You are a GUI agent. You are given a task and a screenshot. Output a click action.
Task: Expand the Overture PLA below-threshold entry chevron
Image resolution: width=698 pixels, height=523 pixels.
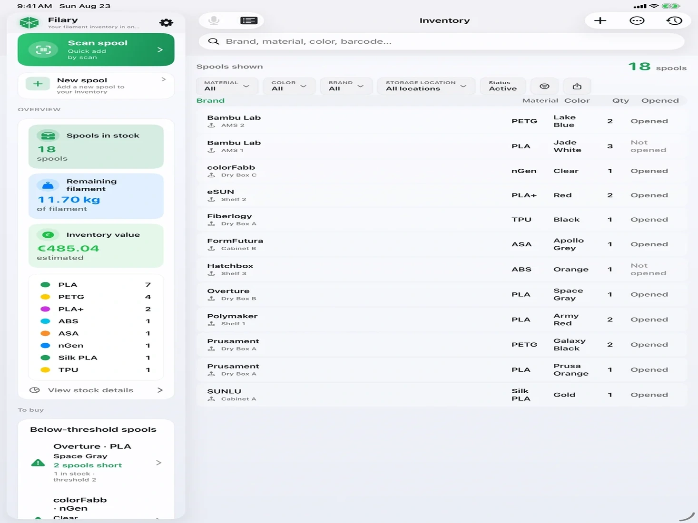pos(159,463)
